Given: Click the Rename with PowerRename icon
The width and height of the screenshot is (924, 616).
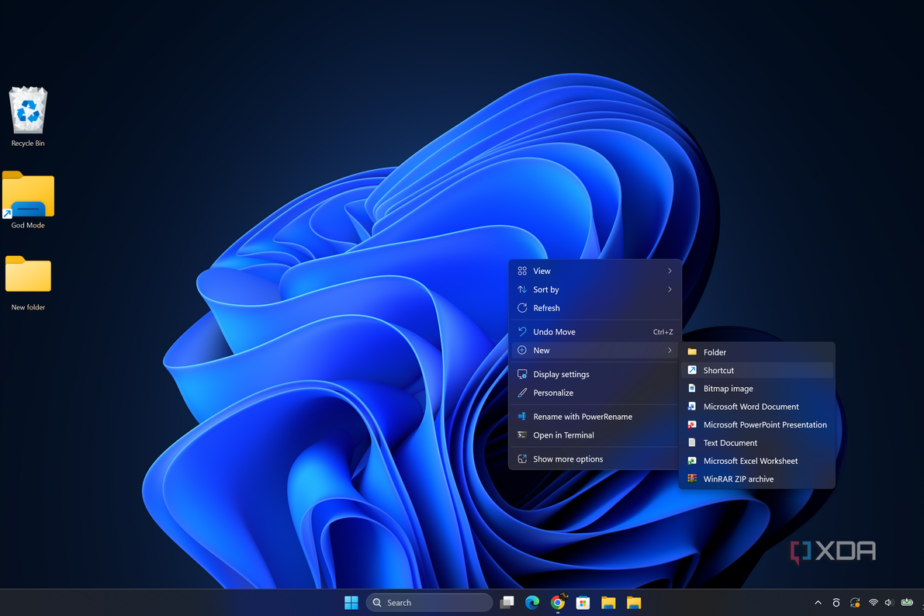Looking at the screenshot, I should (x=522, y=417).
